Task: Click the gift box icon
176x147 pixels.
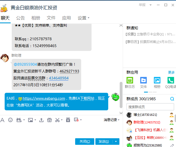Action: point(49,120)
